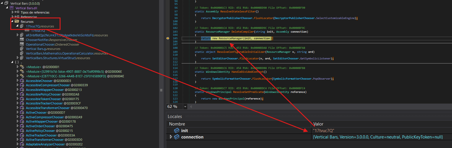Click the ChooserNotifier.ResponsiveChooser resource icon
The height and width of the screenshot is (148, 452).
click(x=22, y=40)
